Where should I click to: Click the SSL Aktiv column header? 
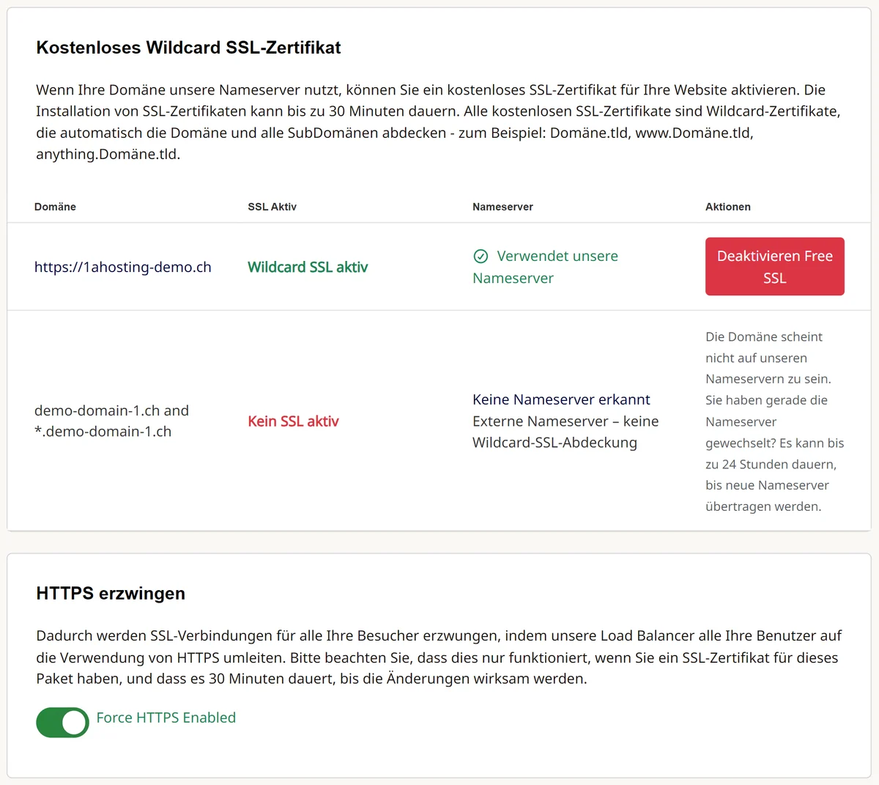tap(272, 207)
